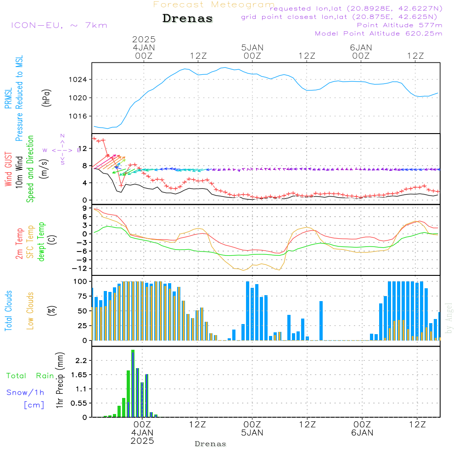
Task: Click the tallest green rain bar
Action: point(133,383)
